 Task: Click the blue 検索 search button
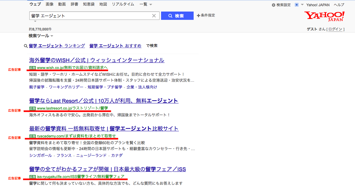click(x=177, y=16)
